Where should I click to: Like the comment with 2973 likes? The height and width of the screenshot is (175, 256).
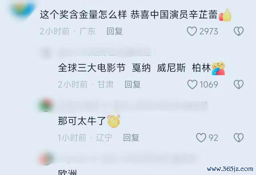(192, 31)
